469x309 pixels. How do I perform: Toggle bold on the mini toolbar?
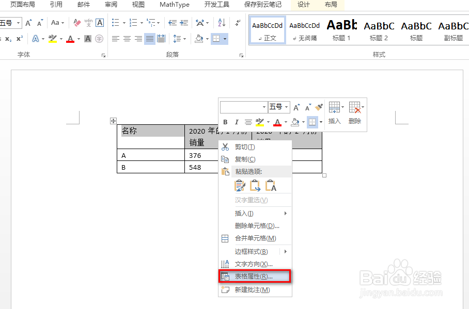[x=225, y=121]
